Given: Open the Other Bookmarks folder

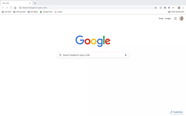Looking at the screenshot, I should coord(176,12).
